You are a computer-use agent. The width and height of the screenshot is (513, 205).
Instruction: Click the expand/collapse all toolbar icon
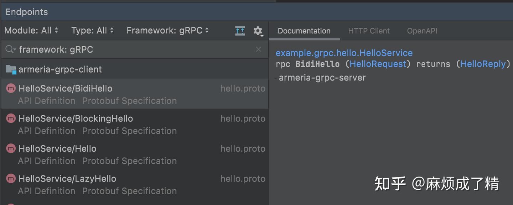tap(240, 31)
